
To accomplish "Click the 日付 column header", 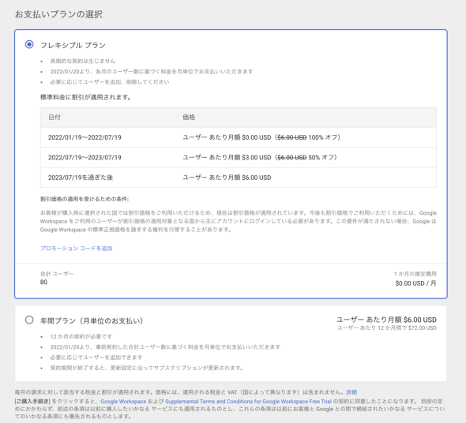I will pos(54,118).
